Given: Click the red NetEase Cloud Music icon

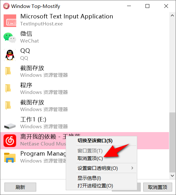Looking at the screenshot, I should click(10, 141).
